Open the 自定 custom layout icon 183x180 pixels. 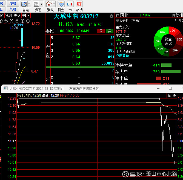click(x=24, y=4)
